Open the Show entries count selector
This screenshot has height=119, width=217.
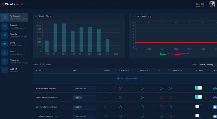[x=42, y=64]
